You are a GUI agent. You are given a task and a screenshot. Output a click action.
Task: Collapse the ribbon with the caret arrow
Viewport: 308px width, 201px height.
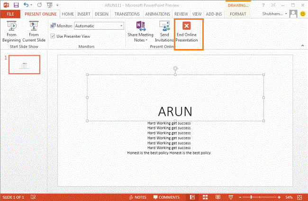pyautogui.click(x=302, y=46)
